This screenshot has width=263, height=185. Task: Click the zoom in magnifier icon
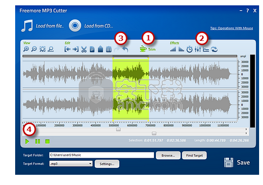(x=26, y=49)
